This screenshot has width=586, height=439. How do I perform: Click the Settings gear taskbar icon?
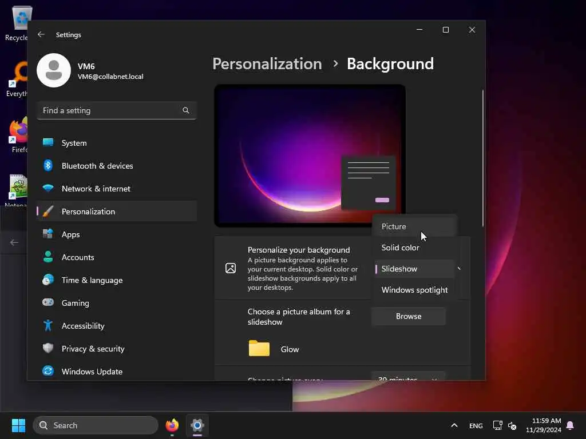[x=197, y=425]
